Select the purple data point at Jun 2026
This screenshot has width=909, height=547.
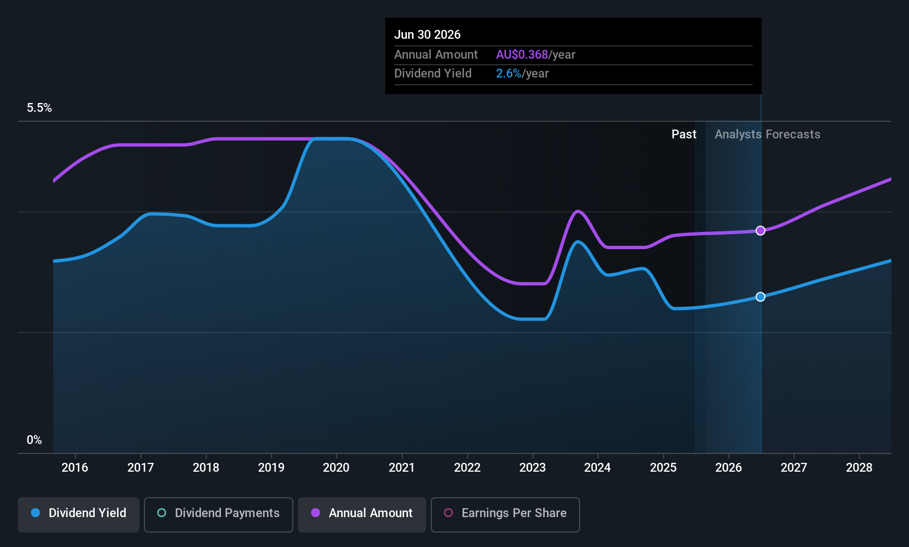click(761, 230)
